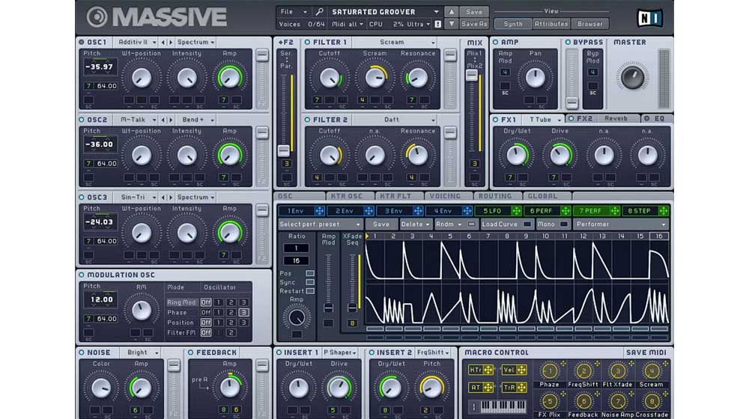This screenshot has width=749, height=419.
Task: Click the Macro 8 Crossfade knob
Action: tap(652, 401)
